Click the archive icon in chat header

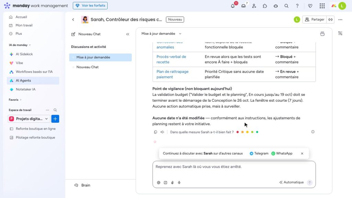pyautogui.click(x=322, y=34)
